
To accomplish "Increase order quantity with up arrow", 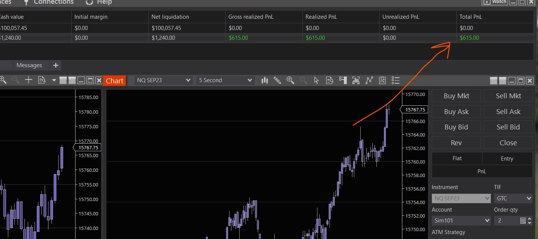I will (530, 219).
